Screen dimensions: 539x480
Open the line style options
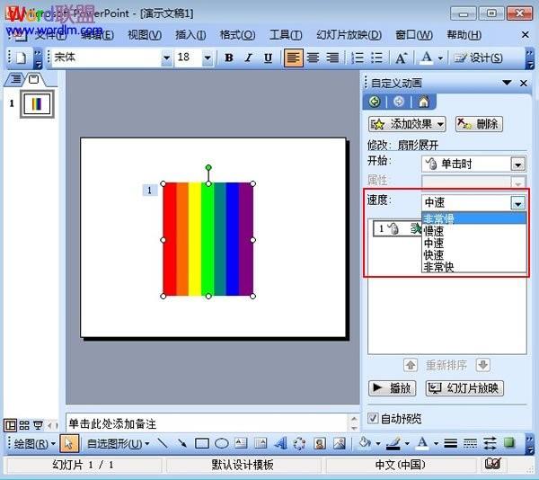tap(450, 443)
